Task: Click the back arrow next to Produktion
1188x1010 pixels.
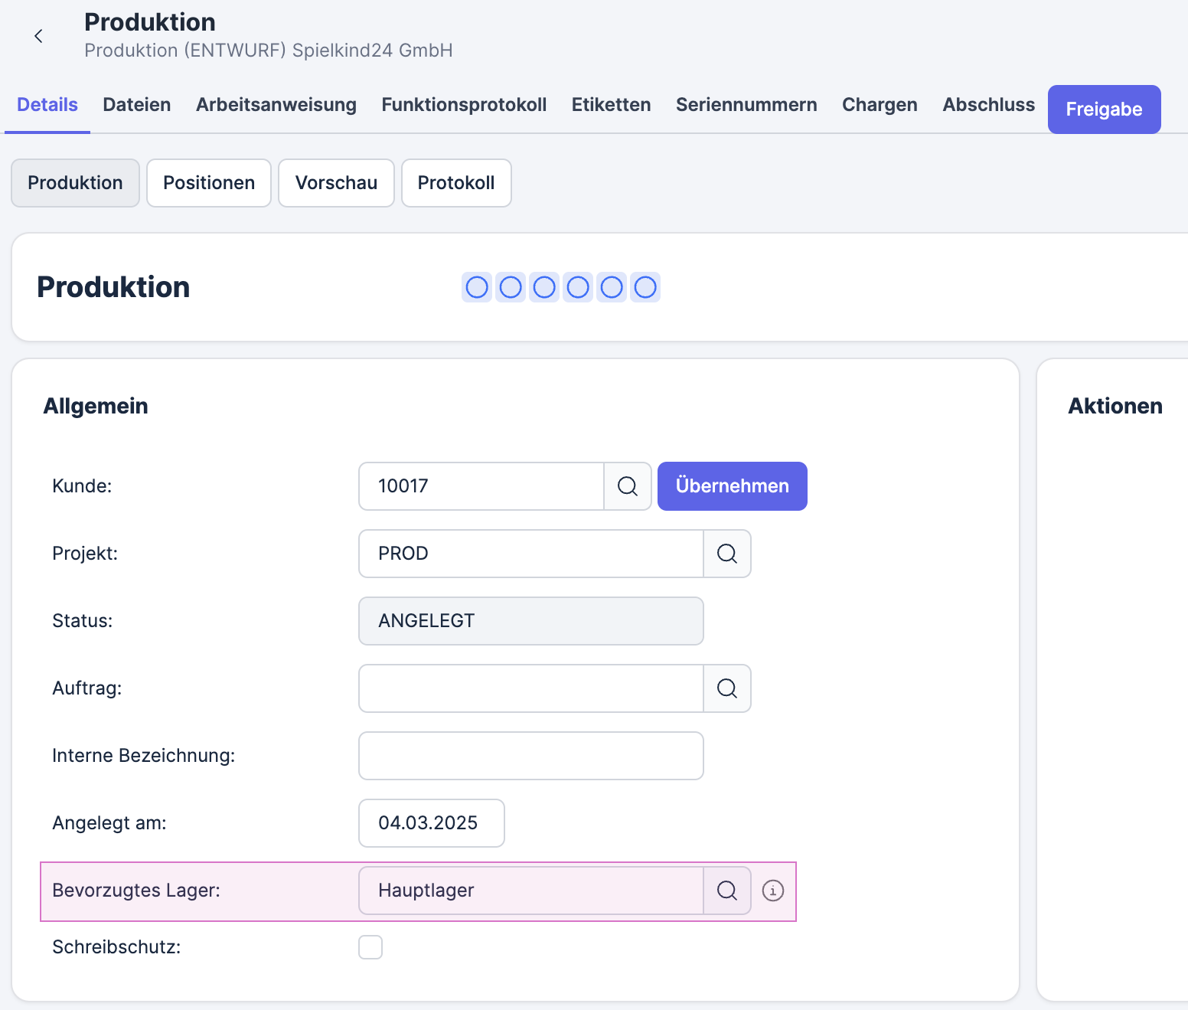Action: (x=38, y=36)
